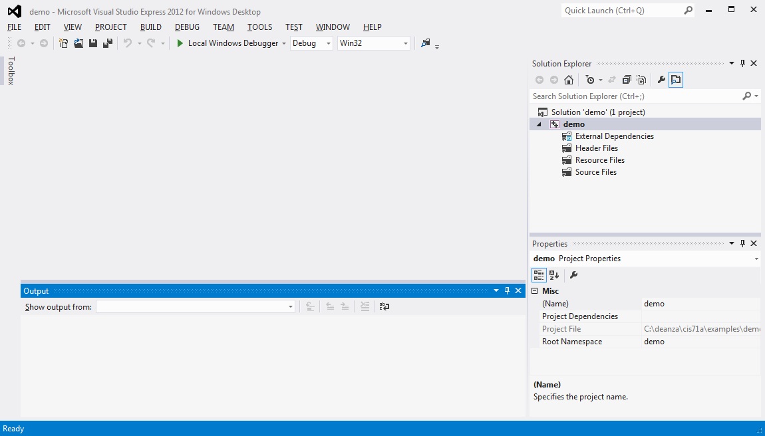Viewport: 765px width, 436px height.
Task: Collapse all nodes in Solution Explorer
Action: coord(627,80)
